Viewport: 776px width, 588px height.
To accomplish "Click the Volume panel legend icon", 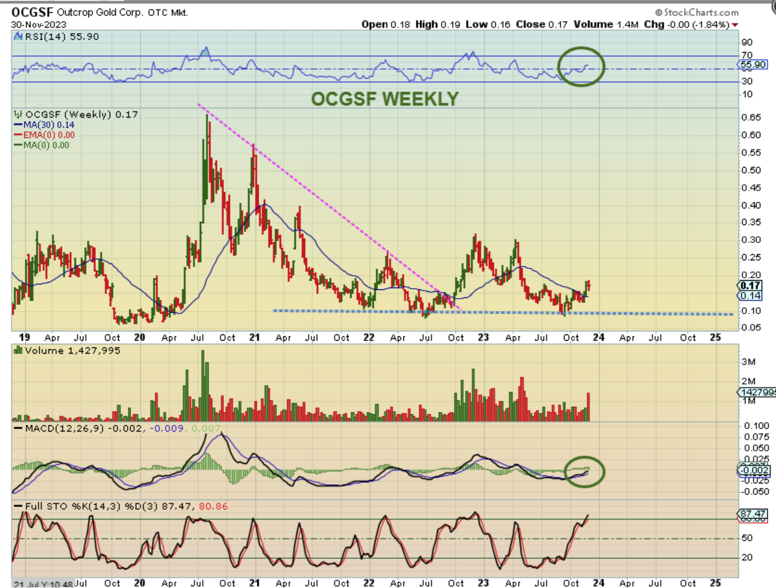I will click(x=17, y=351).
